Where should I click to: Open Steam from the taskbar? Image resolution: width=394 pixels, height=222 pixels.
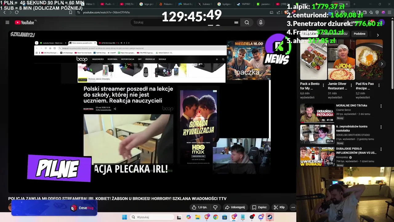(270, 217)
